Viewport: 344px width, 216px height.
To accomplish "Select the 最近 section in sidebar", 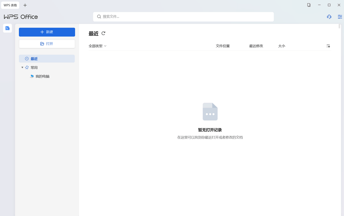I will point(34,58).
